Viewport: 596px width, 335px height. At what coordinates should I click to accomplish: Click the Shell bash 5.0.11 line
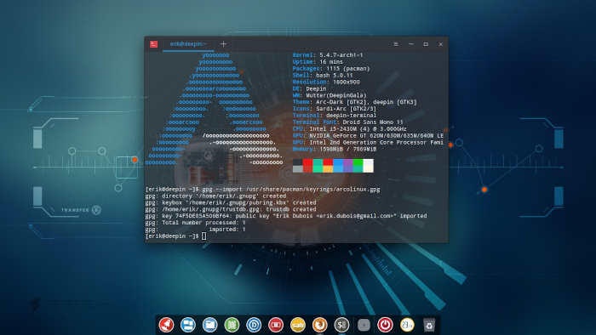323,75
